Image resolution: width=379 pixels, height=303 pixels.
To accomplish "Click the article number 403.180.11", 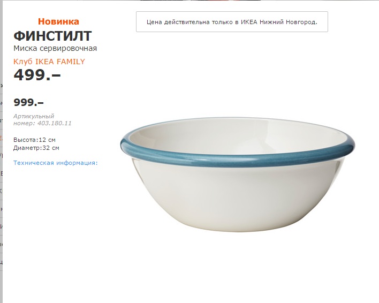I will (55, 123).
